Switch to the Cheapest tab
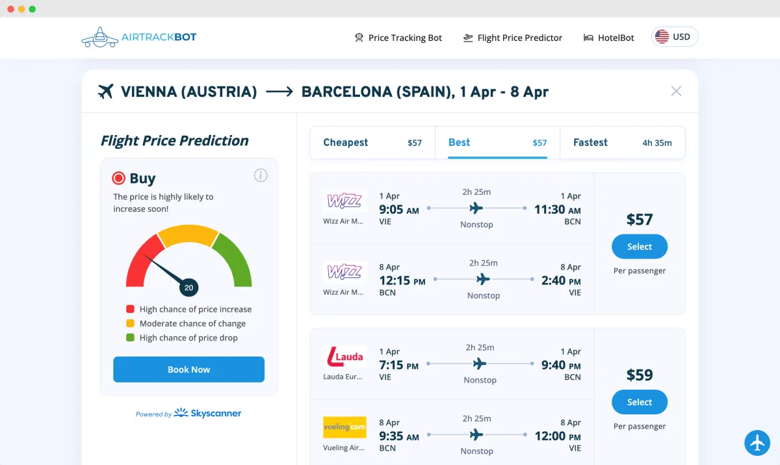This screenshot has height=465, width=780. pos(372,143)
